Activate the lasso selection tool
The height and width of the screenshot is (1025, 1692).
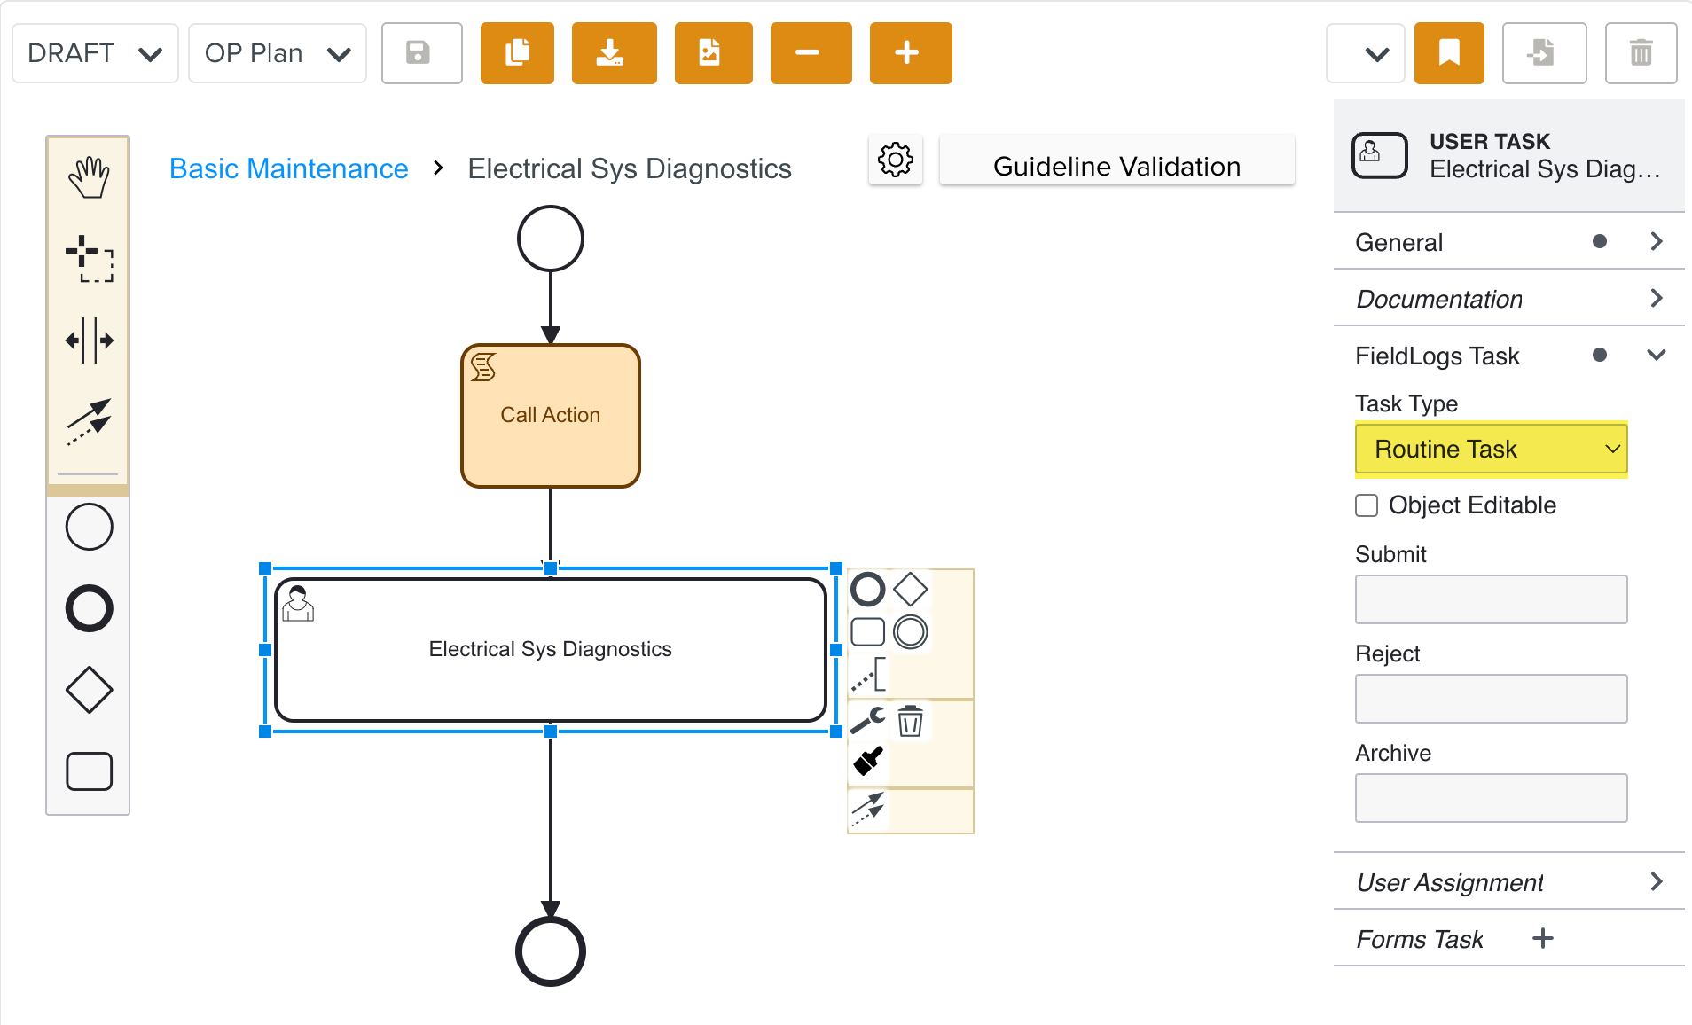tap(89, 259)
